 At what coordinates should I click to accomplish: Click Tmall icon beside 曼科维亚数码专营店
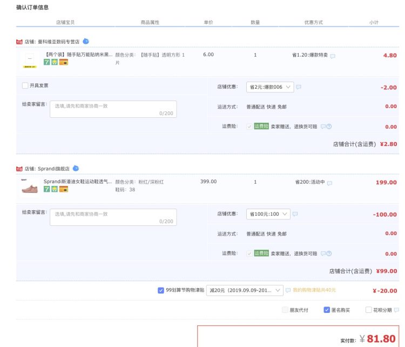click(x=19, y=42)
